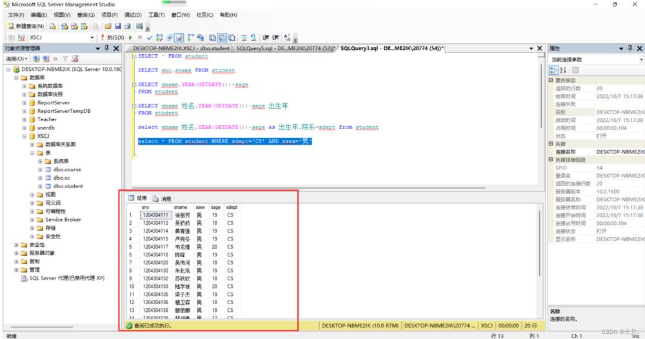Click the green debug play arrow icon
Viewport: 645px width, 339px height.
[131, 38]
